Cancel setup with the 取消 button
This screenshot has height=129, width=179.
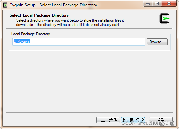[x=161, y=120]
